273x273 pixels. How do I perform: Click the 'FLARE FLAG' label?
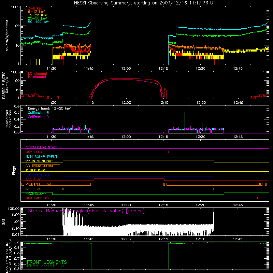click(x=35, y=170)
